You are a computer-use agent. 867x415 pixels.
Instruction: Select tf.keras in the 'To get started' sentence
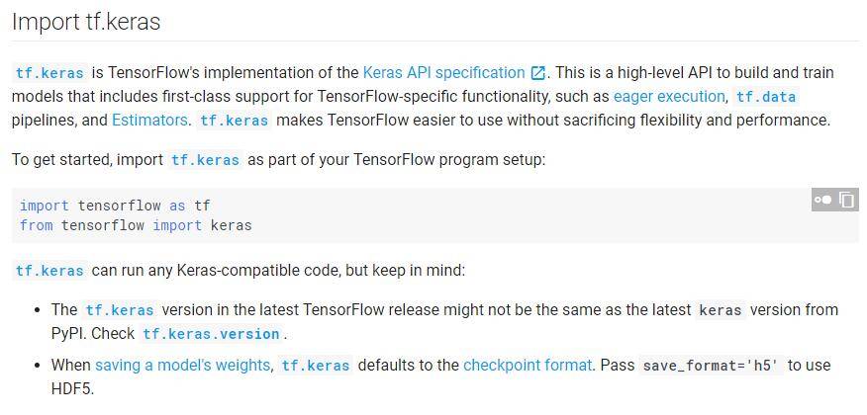click(205, 161)
